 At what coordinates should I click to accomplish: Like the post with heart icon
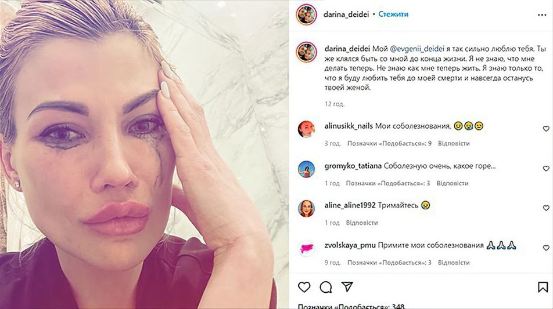pyautogui.click(x=304, y=287)
